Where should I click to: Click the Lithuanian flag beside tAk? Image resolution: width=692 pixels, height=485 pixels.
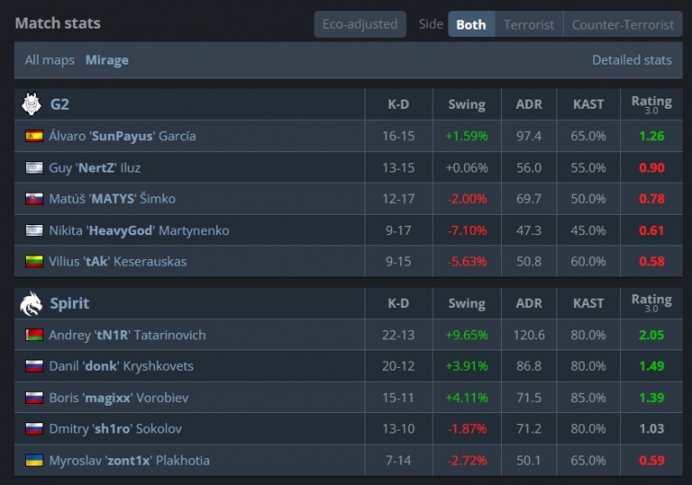tap(34, 262)
